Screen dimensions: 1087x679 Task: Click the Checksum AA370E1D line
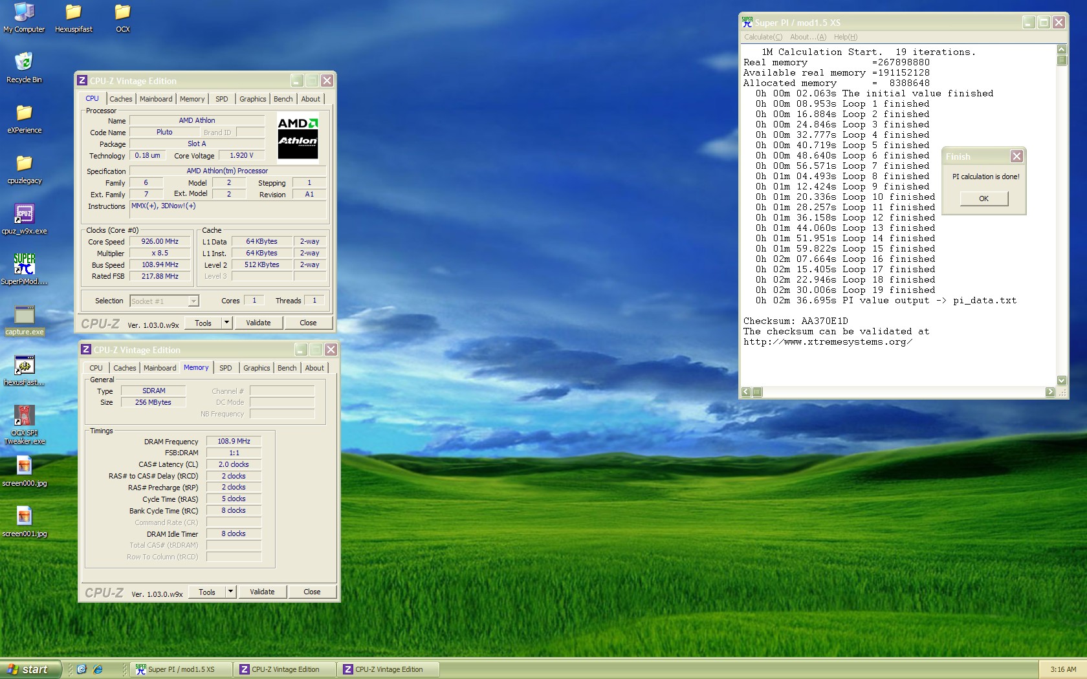(795, 321)
